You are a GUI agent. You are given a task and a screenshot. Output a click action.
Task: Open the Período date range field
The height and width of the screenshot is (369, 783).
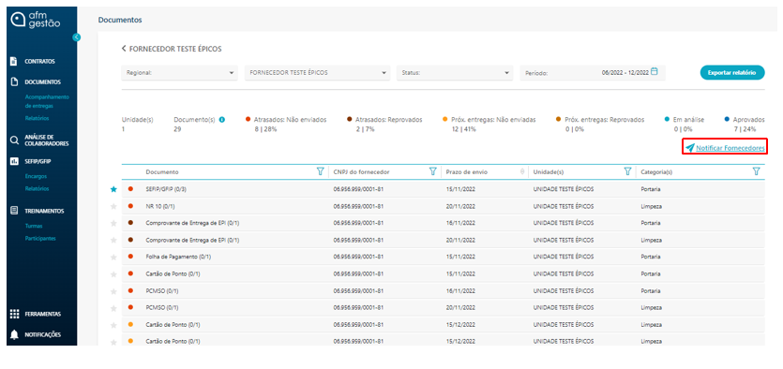[593, 73]
